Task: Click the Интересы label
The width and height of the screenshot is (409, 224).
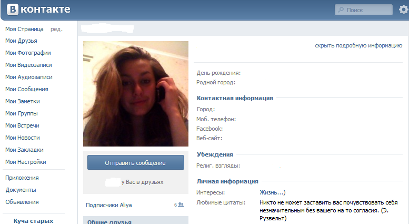Action: tap(211, 192)
